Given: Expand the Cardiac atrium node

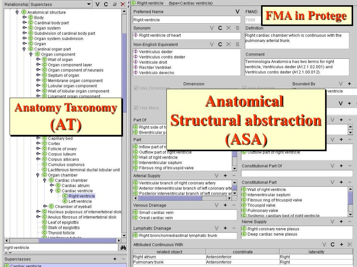Looking at the screenshot, I should pyautogui.click(x=52, y=185).
